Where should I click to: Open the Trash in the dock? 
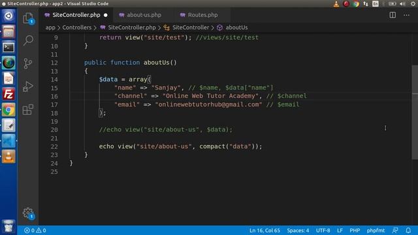8,227
